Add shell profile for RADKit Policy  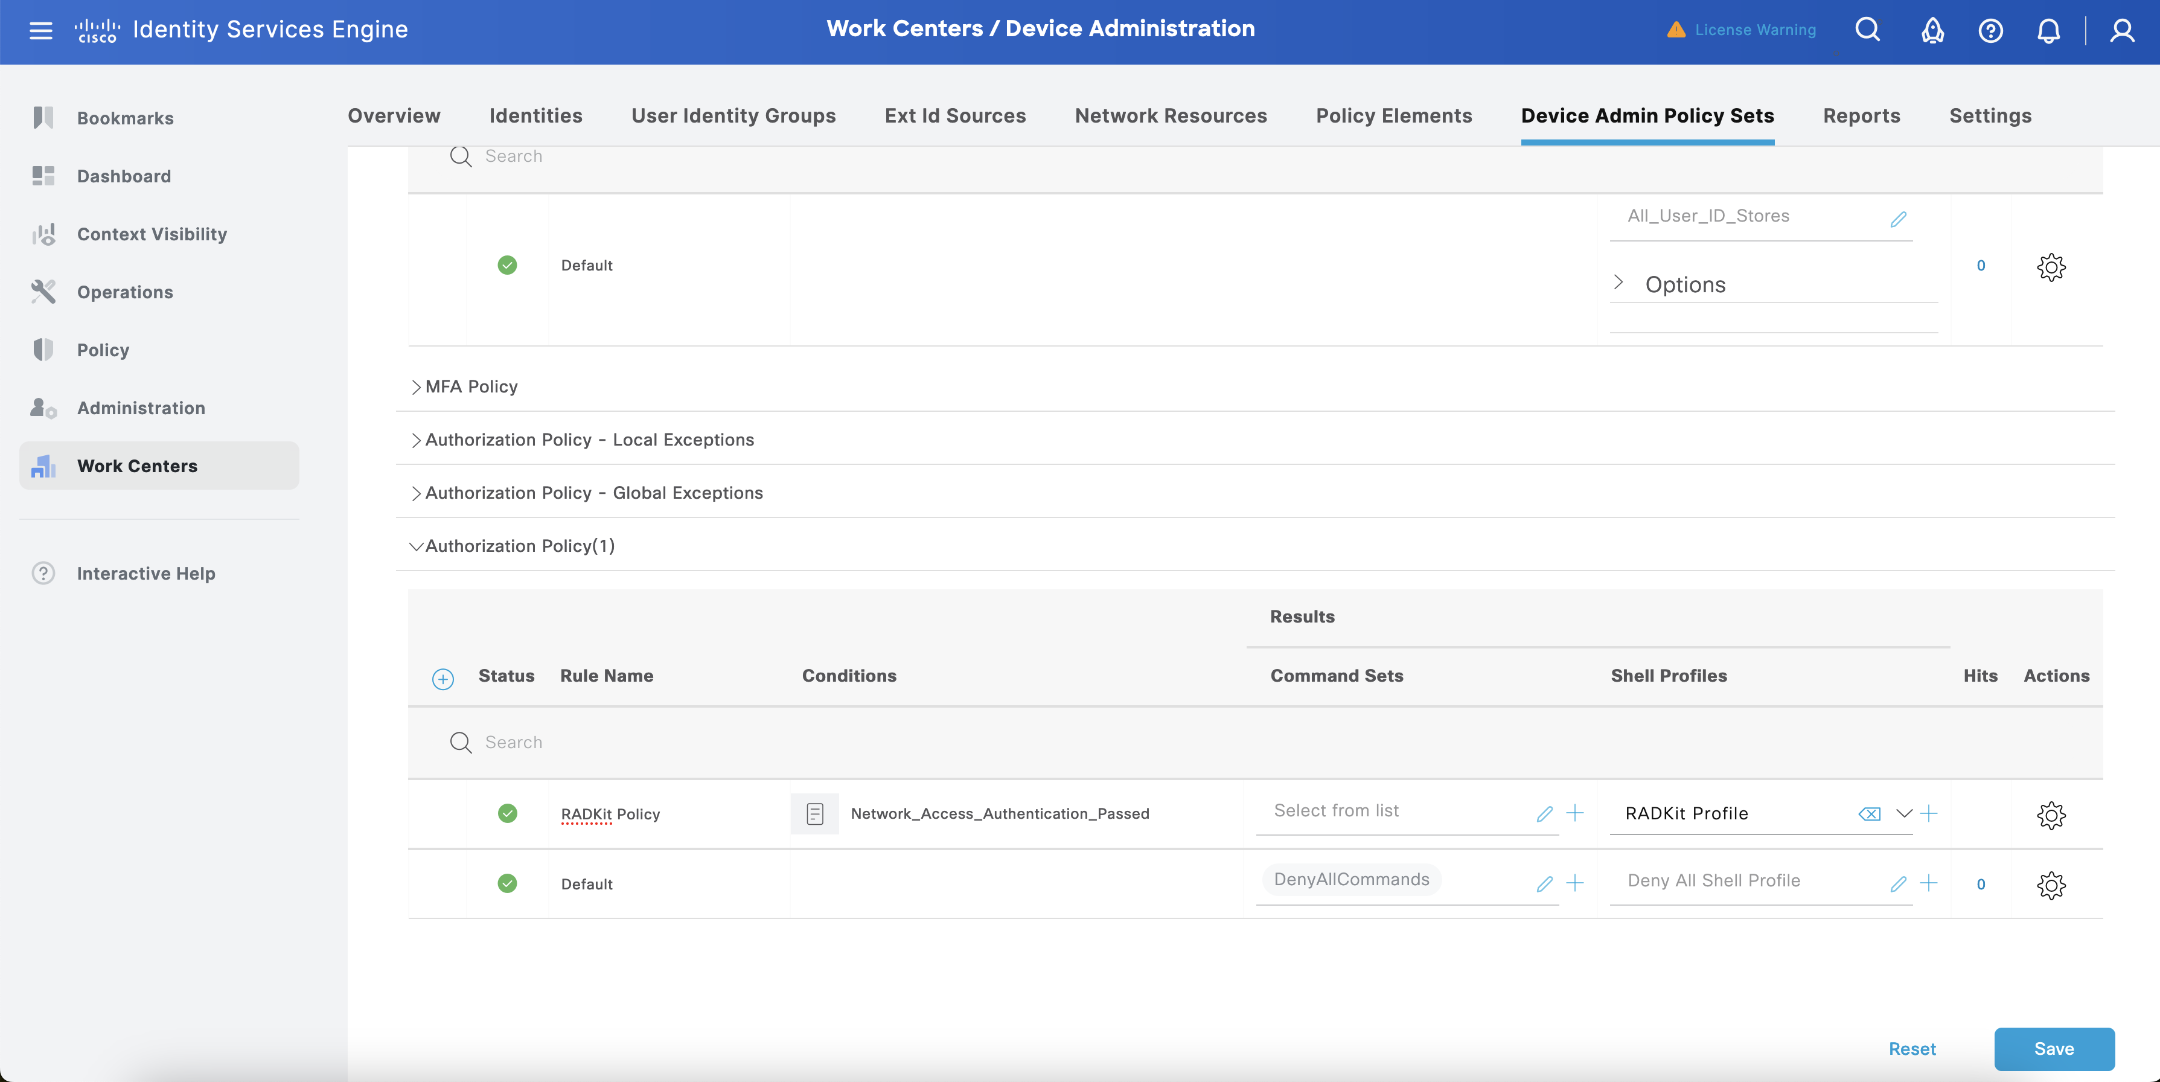(x=1929, y=813)
